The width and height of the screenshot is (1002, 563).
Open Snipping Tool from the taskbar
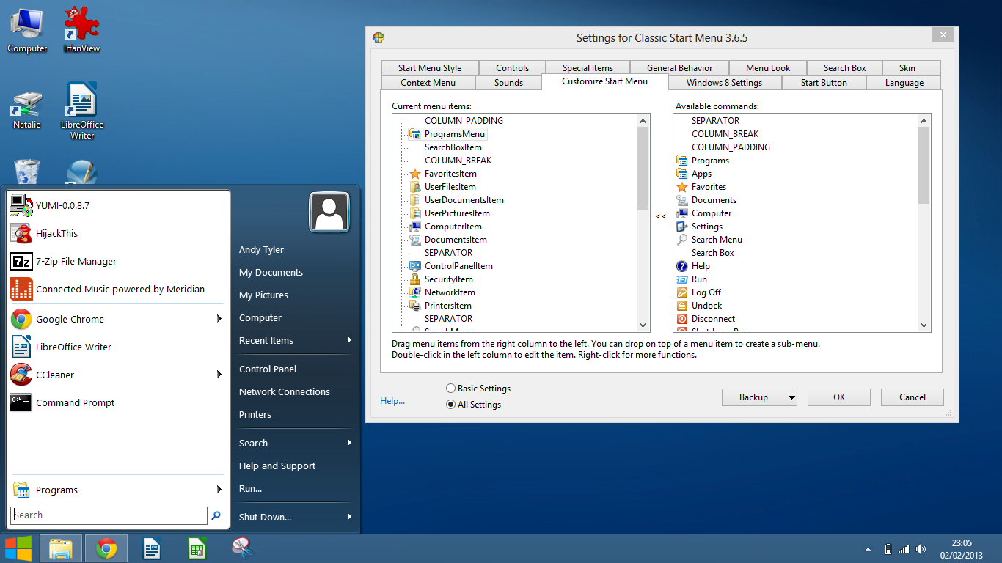242,548
